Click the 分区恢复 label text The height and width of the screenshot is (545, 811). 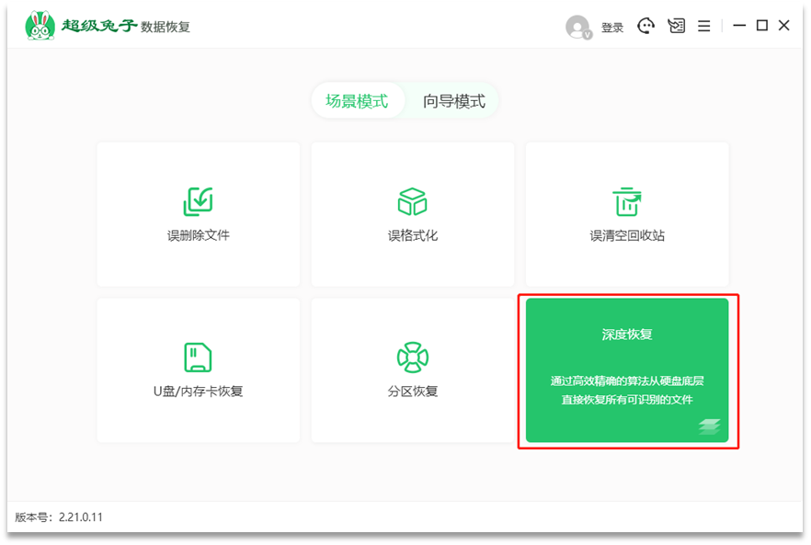(412, 392)
